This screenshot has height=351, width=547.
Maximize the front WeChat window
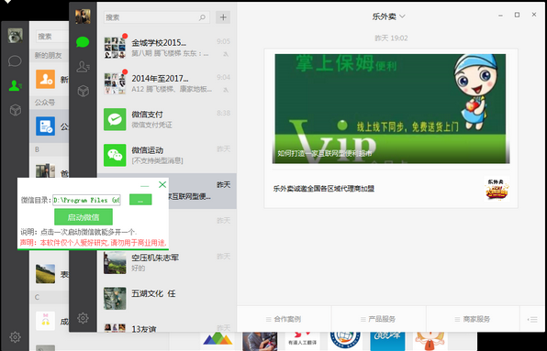tap(517, 15)
